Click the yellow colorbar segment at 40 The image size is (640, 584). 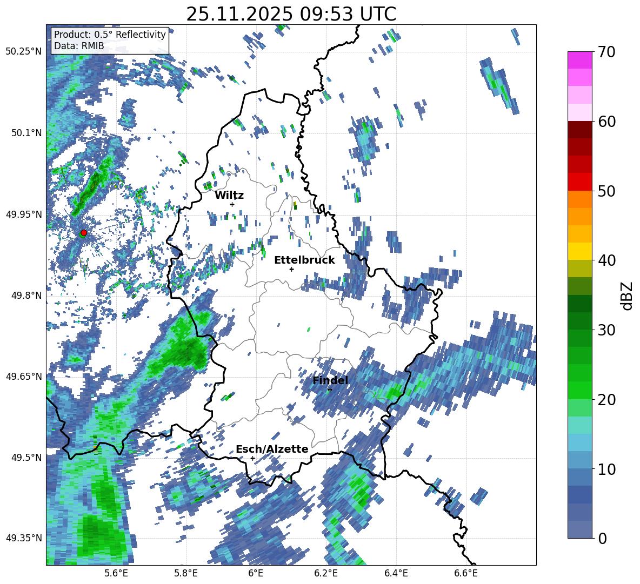click(x=579, y=251)
